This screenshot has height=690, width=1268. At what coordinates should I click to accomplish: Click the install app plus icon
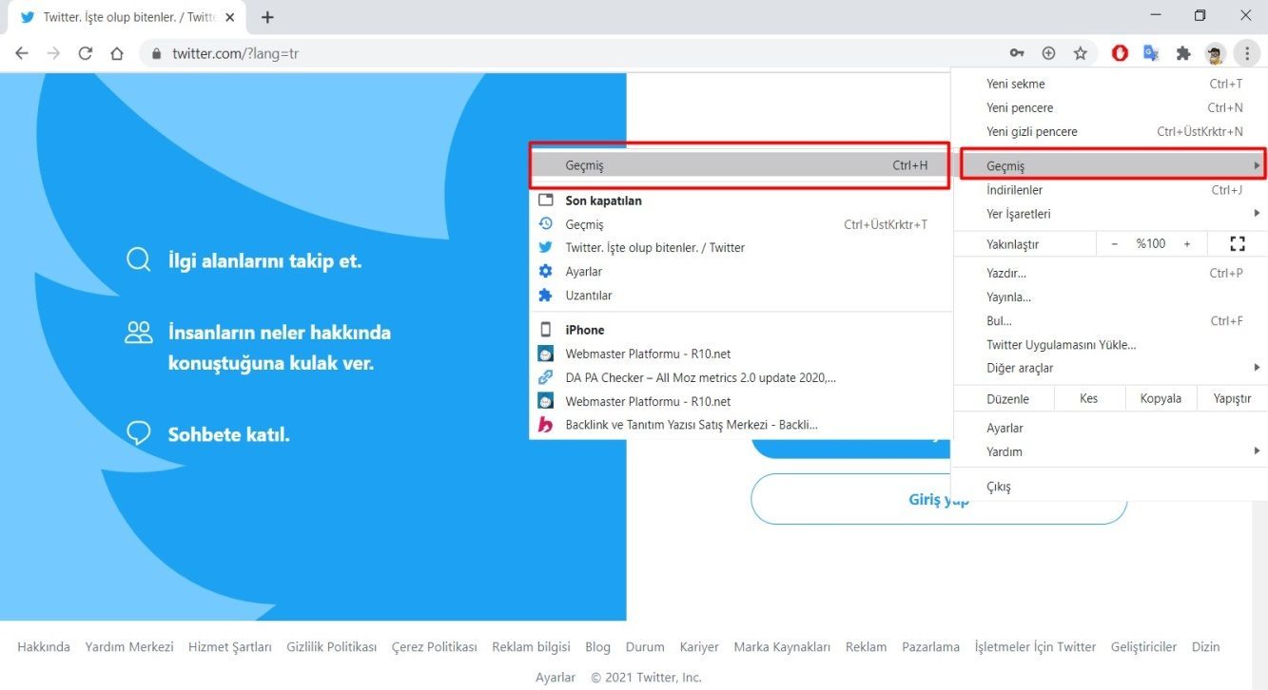tap(1048, 53)
